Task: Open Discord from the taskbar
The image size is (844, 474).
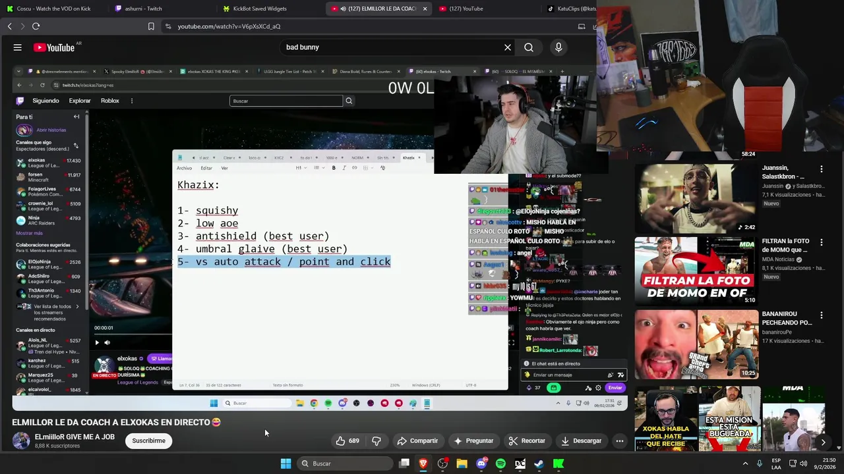Action: pos(481,463)
